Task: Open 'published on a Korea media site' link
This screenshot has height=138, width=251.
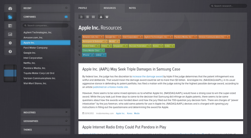Action: (110, 87)
